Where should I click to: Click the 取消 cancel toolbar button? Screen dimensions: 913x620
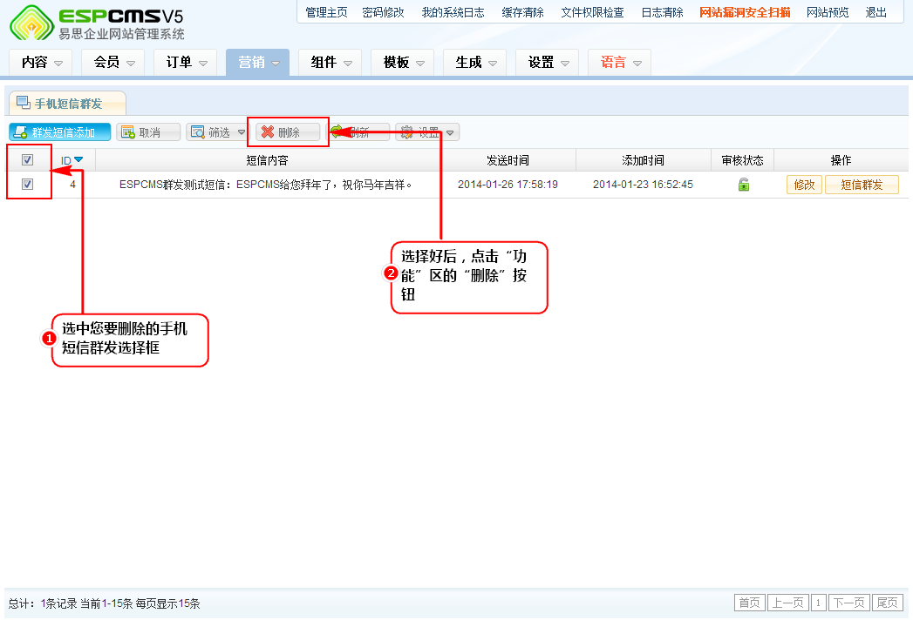coord(148,132)
